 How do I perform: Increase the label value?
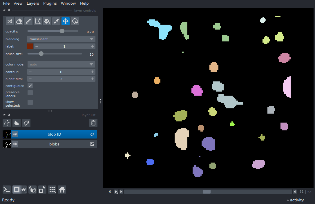tap(93, 46)
